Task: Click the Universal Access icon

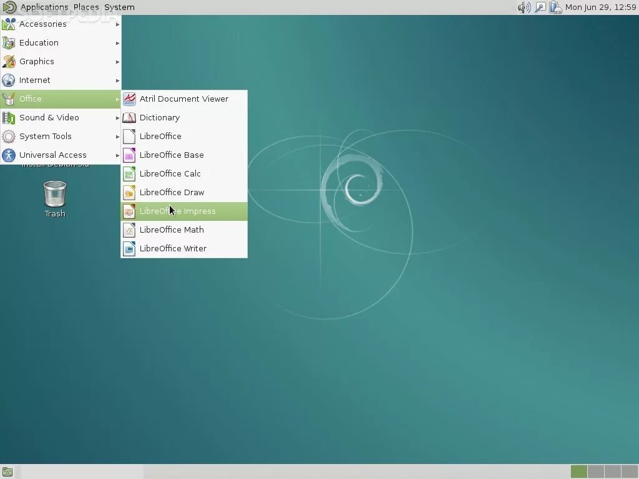Action: 9,155
